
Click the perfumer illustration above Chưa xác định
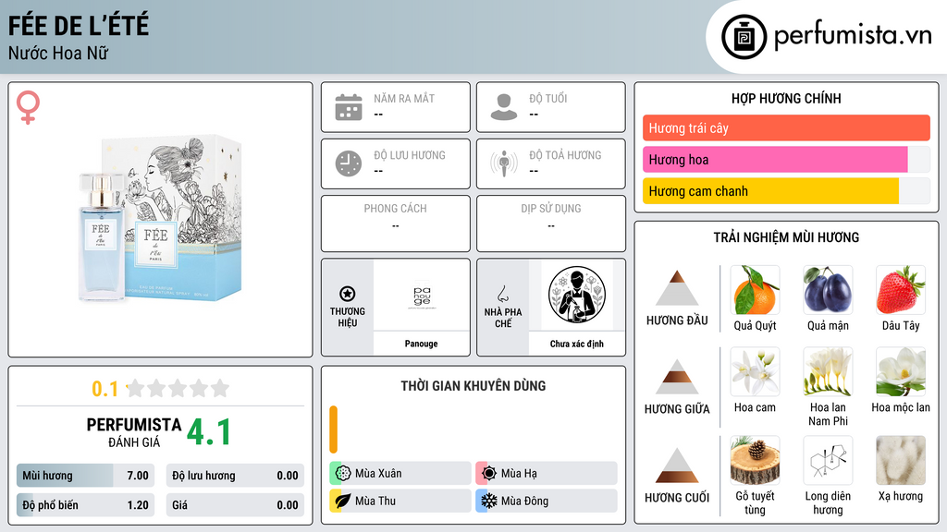[577, 295]
